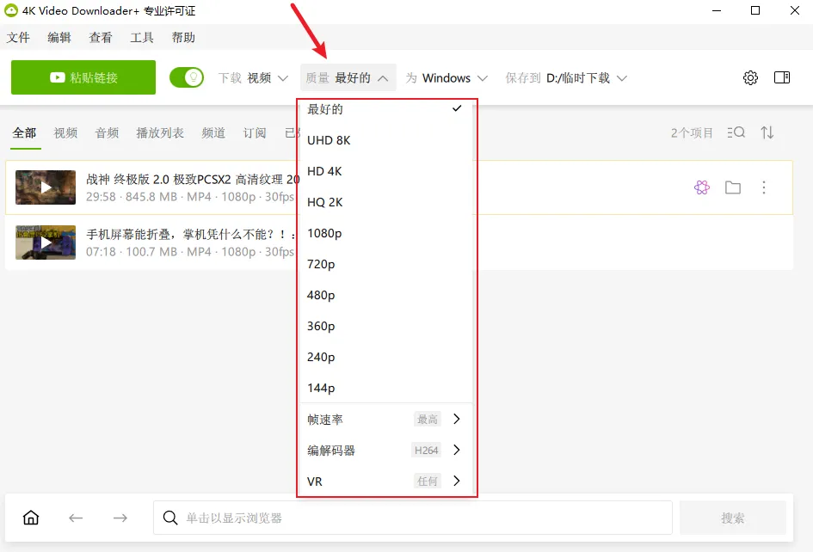Open the 为 Windows platform dropdown
813x552 pixels.
coord(447,77)
